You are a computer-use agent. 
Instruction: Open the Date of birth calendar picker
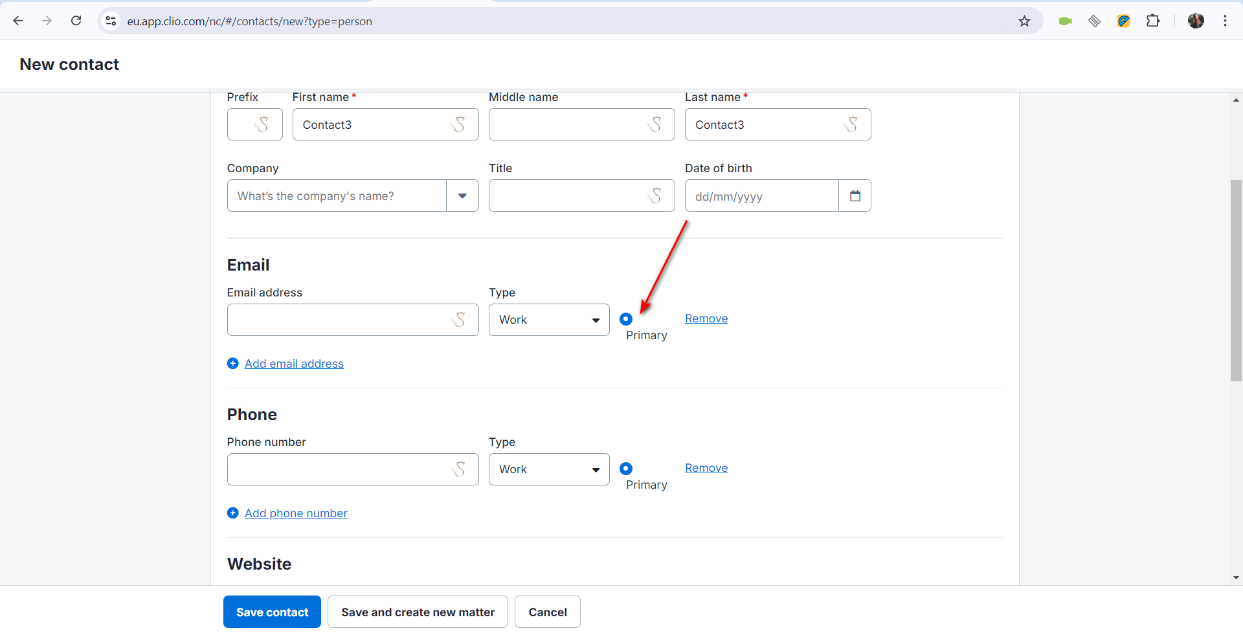855,195
